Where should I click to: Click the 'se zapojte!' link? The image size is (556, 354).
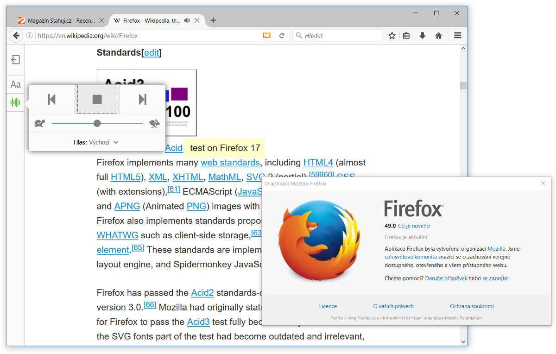[495, 278]
